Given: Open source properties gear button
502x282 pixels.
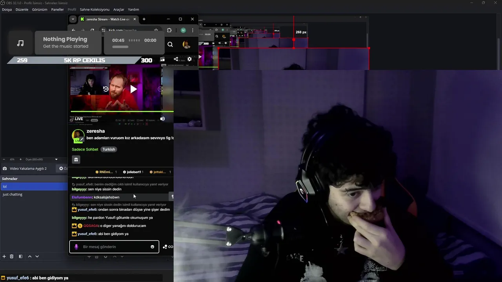Looking at the screenshot, I should (61, 168).
